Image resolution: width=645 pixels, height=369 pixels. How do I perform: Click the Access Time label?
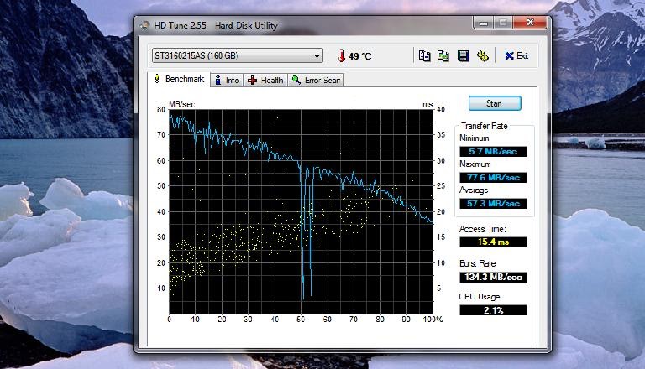click(x=483, y=229)
